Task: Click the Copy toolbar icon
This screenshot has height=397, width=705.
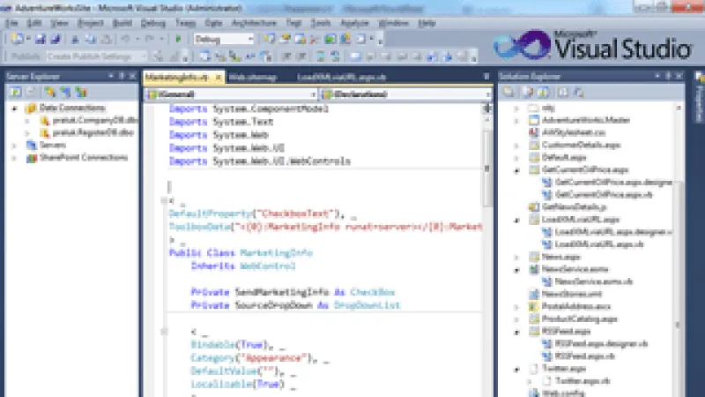Action: point(91,40)
